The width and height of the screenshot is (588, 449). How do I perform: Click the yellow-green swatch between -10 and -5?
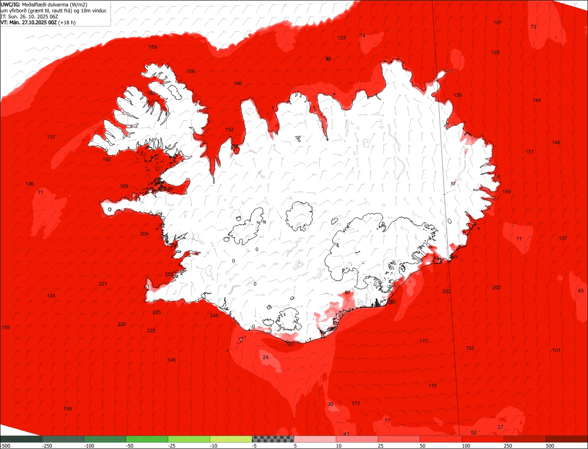tap(231, 439)
